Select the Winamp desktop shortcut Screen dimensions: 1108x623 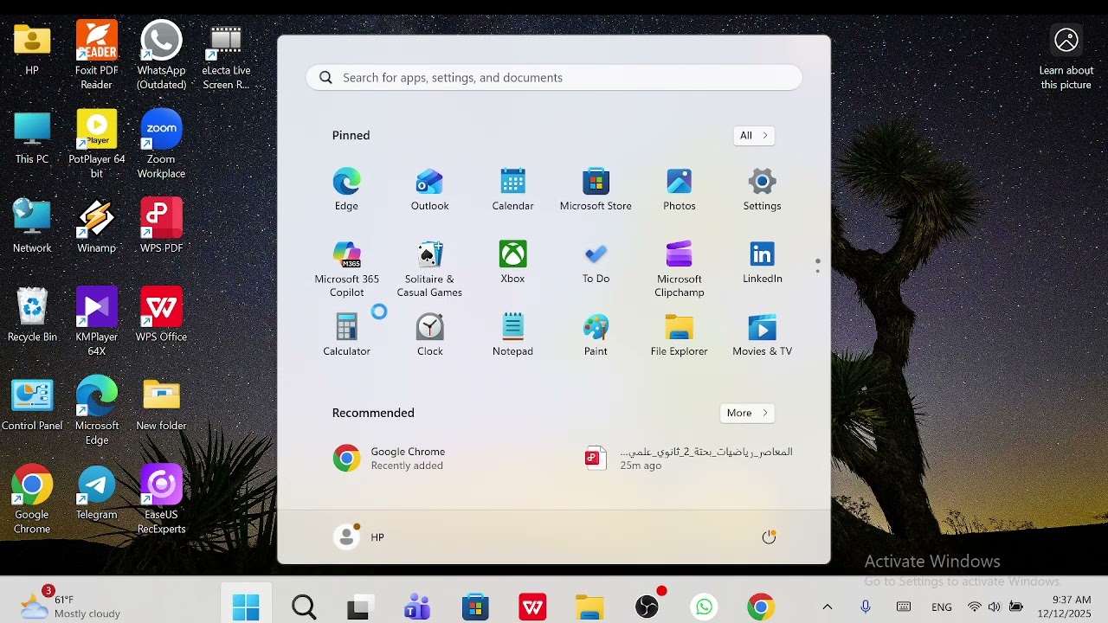pyautogui.click(x=96, y=227)
